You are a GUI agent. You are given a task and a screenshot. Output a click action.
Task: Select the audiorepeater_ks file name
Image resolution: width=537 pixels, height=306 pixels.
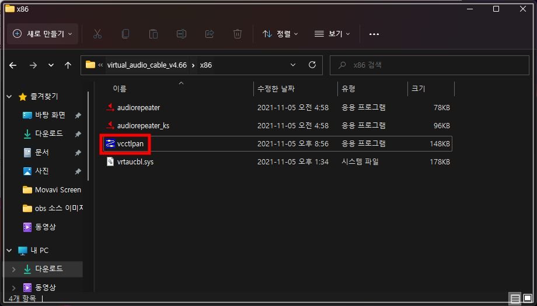tap(143, 126)
